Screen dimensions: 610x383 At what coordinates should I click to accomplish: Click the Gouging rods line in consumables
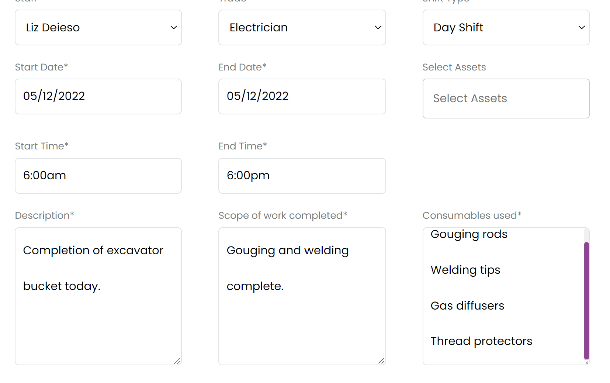click(x=469, y=234)
